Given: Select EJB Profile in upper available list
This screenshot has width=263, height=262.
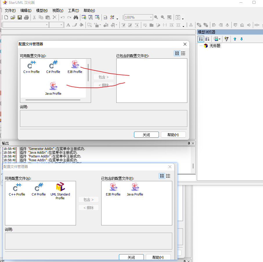Looking at the screenshot, I should (75, 67).
